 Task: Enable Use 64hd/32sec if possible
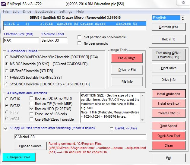point(31,119)
